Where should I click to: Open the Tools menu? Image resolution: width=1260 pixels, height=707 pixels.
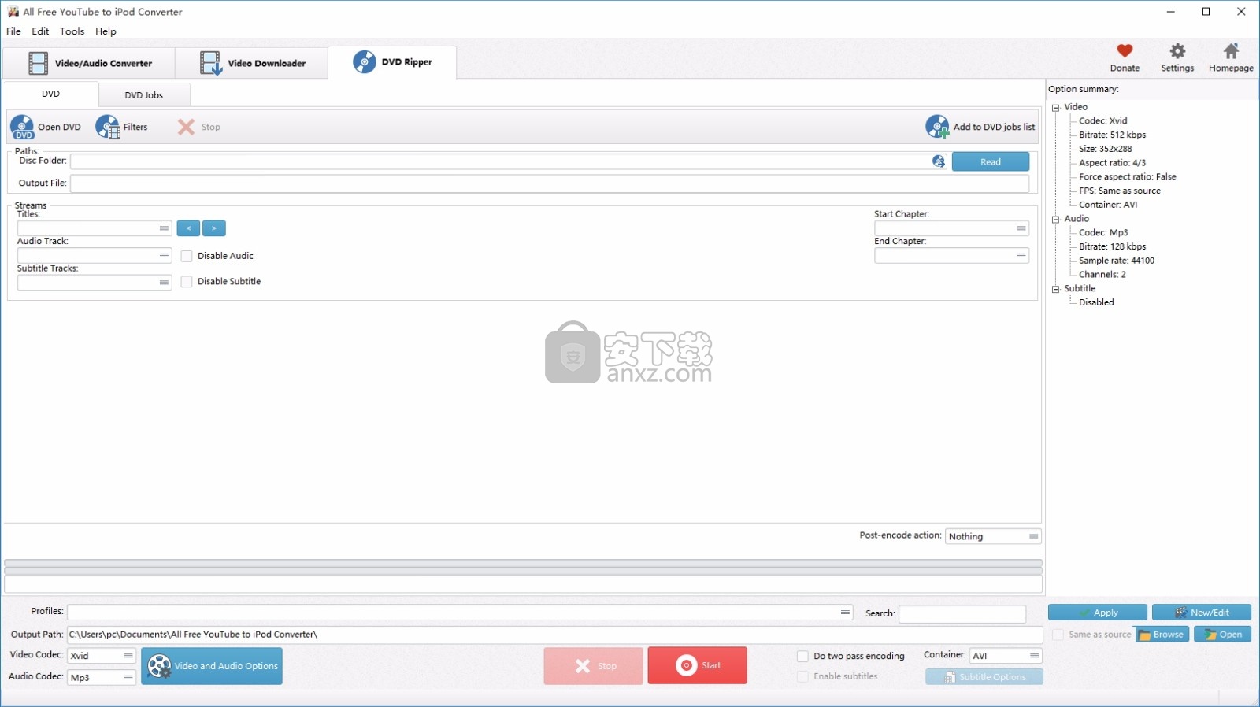pos(72,31)
